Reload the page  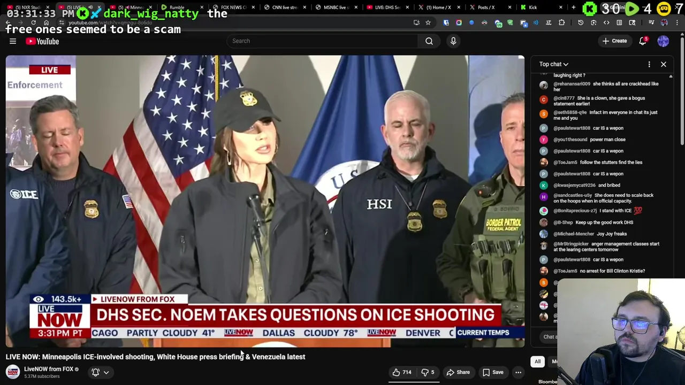pos(33,22)
